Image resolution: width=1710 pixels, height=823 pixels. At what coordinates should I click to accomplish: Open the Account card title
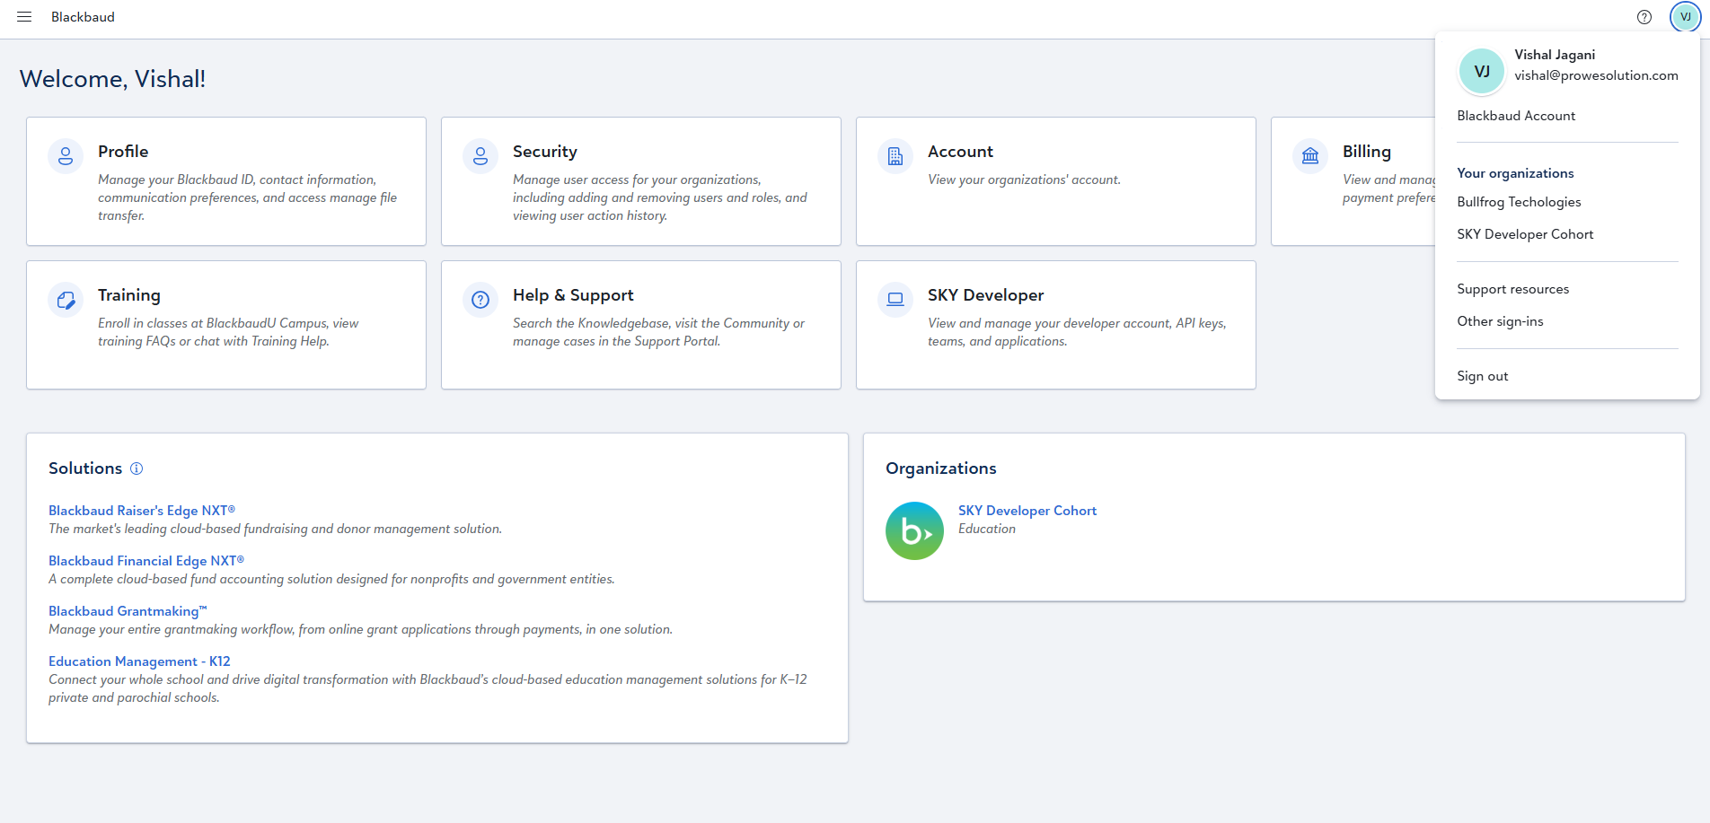click(960, 152)
